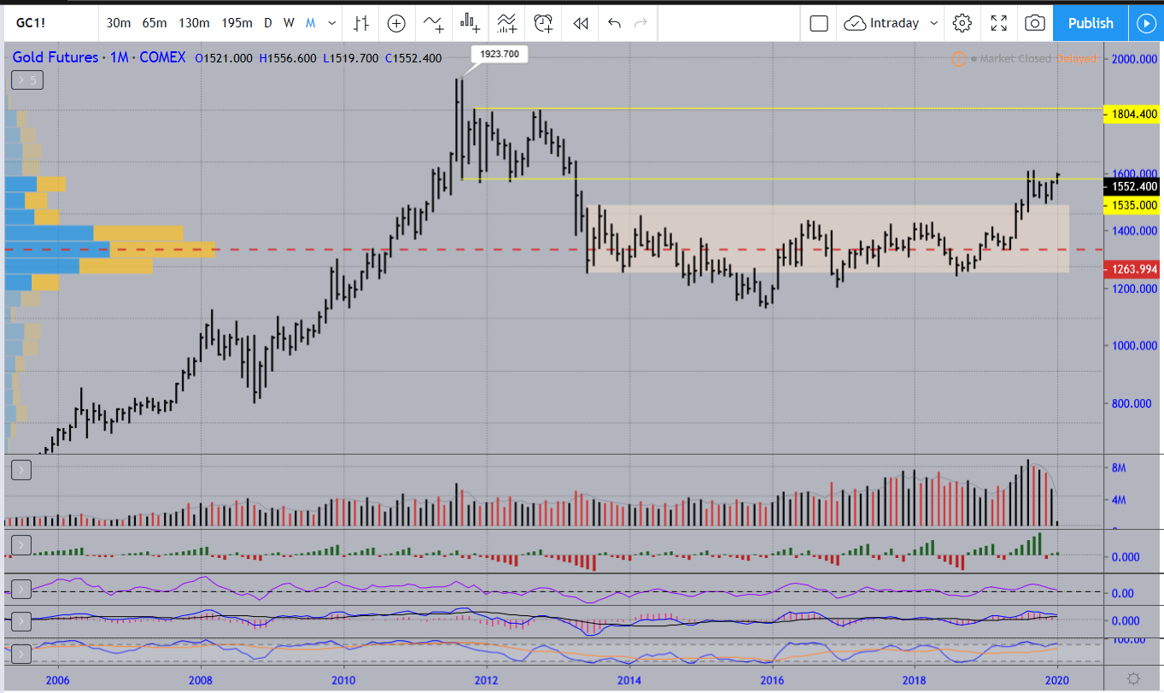Viewport: 1164px width, 693px height.
Task: Enter fullscreen mode
Action: point(998,23)
